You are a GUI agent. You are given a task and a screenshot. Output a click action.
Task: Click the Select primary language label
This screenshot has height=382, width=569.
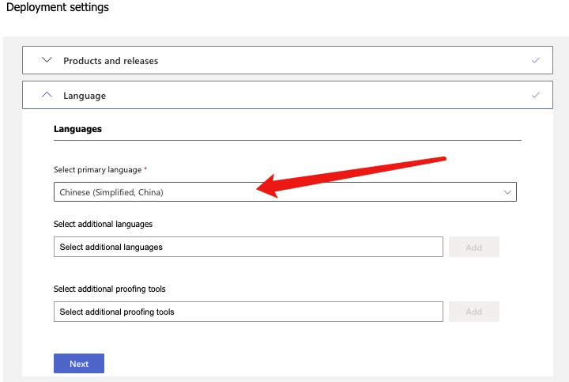tap(98, 169)
